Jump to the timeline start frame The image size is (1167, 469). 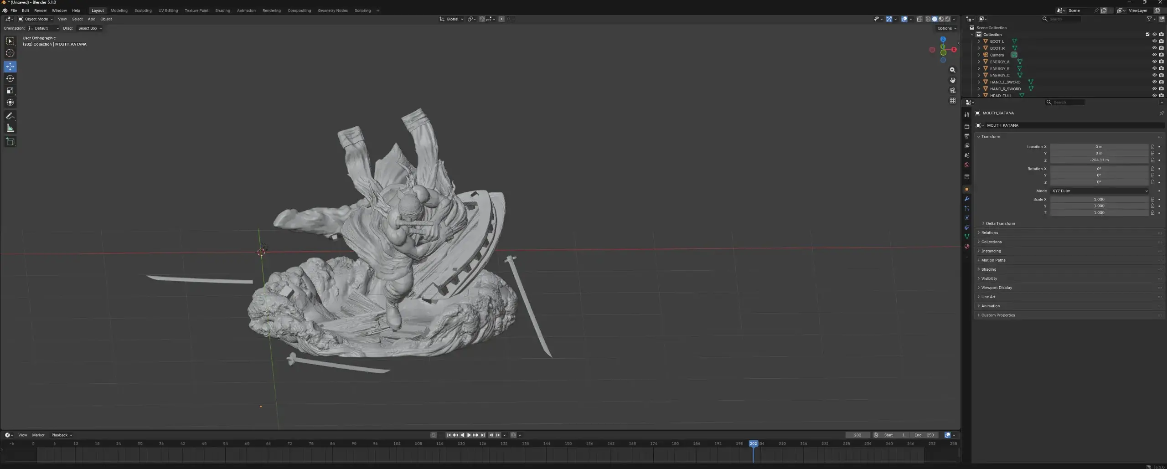click(449, 435)
